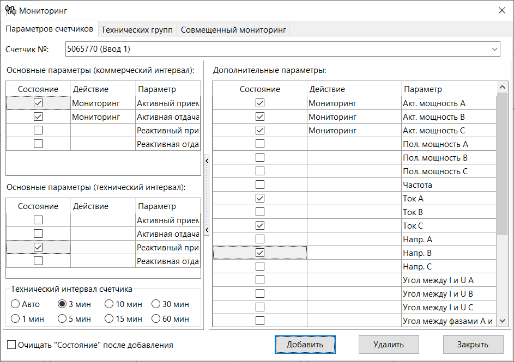Enable monitoring for Ток B parameter
514x362 pixels.
260,211
